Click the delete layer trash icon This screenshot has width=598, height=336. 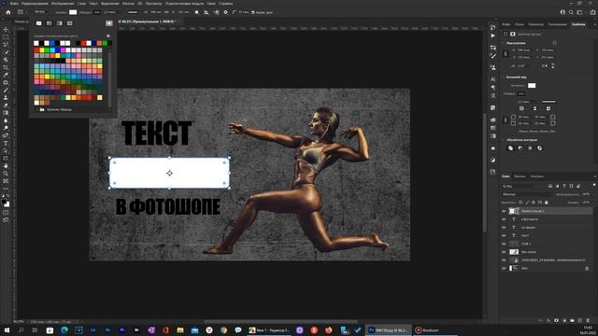coord(588,320)
